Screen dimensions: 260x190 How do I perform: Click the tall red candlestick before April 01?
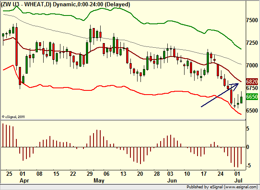(x=16, y=46)
